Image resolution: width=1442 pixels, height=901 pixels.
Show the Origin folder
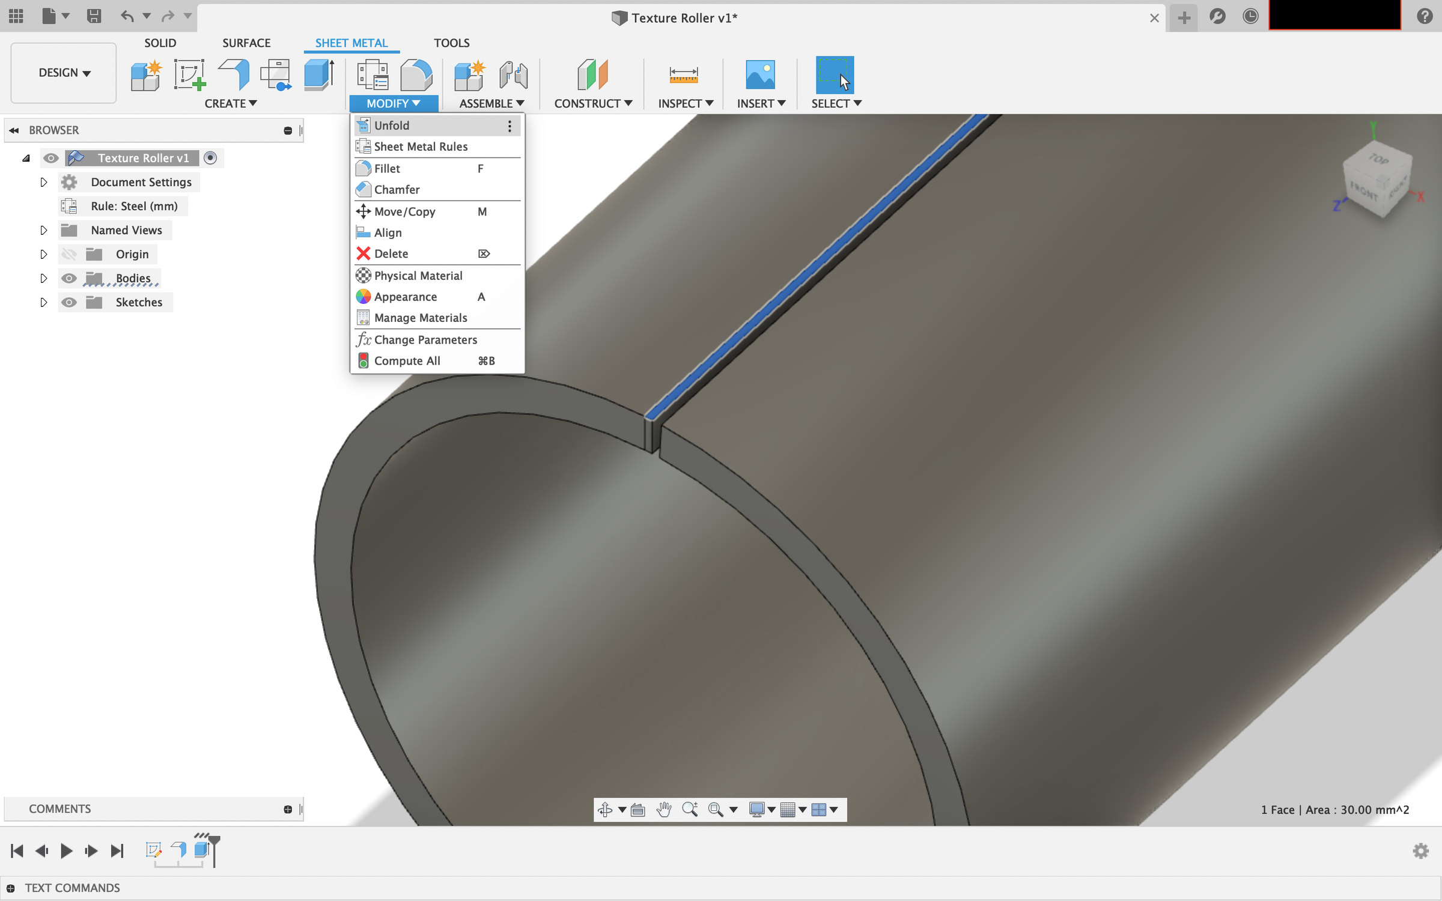[x=69, y=253]
